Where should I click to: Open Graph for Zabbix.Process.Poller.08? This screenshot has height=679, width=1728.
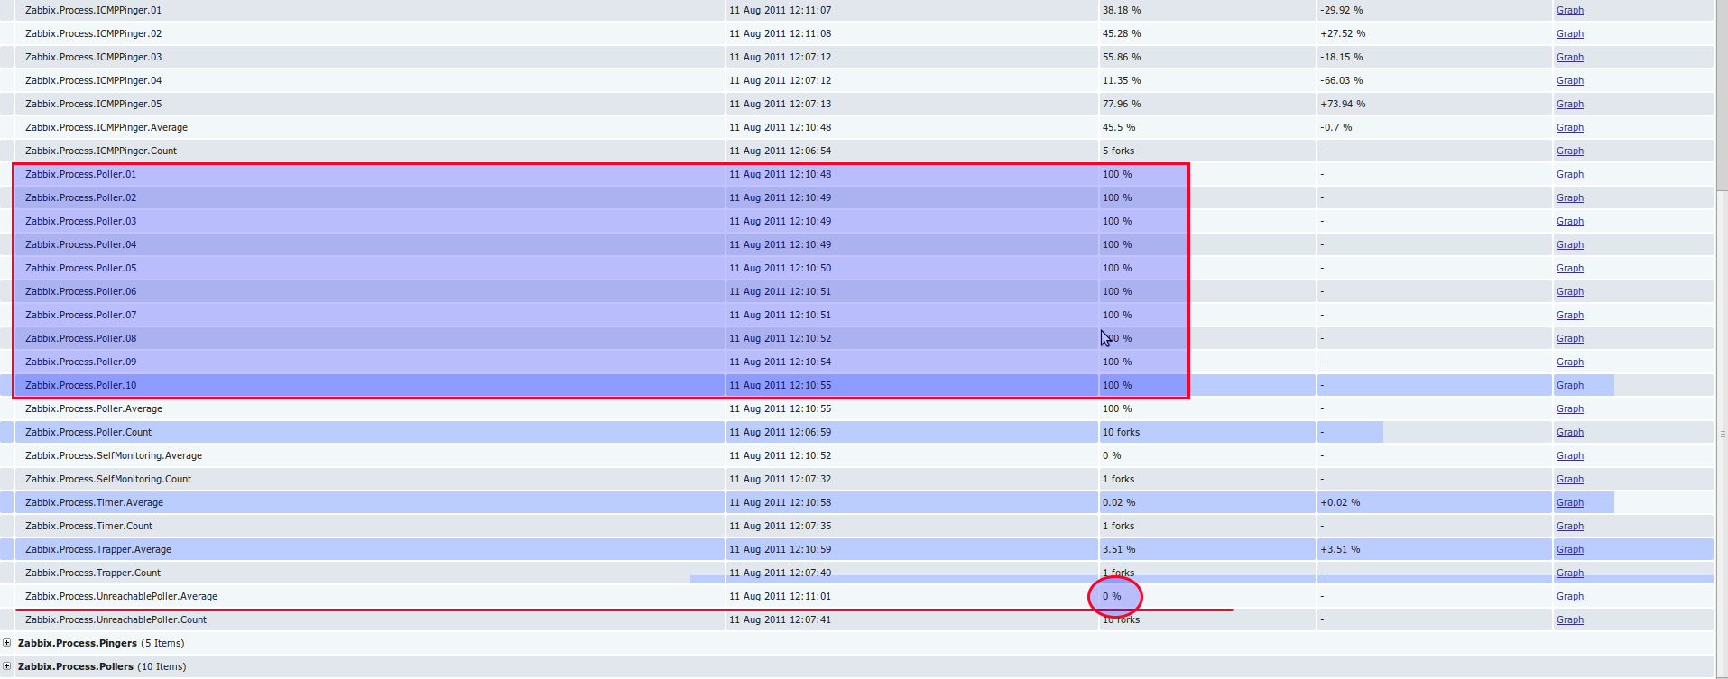click(x=1569, y=338)
